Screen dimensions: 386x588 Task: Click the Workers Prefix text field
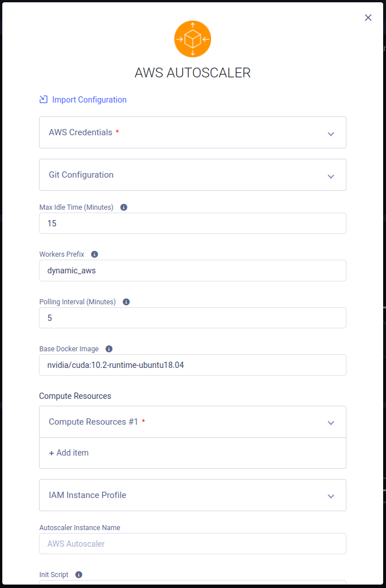[193, 270]
